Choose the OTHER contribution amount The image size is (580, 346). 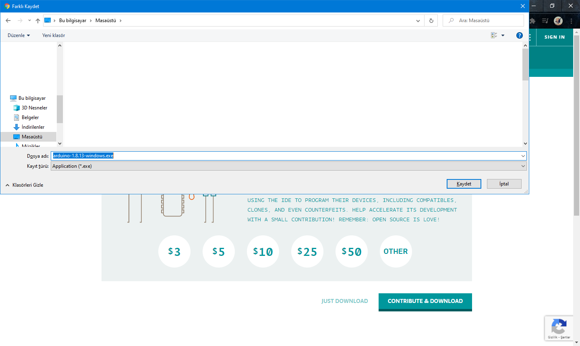[396, 251]
